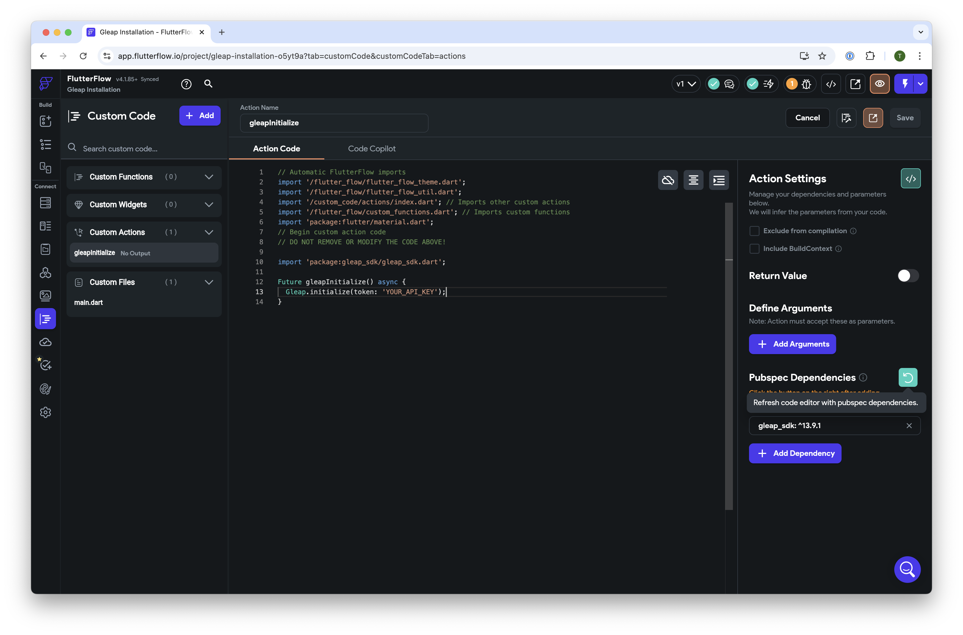Open the Cloud Functions sidebar icon
This screenshot has width=963, height=635.
pos(45,342)
